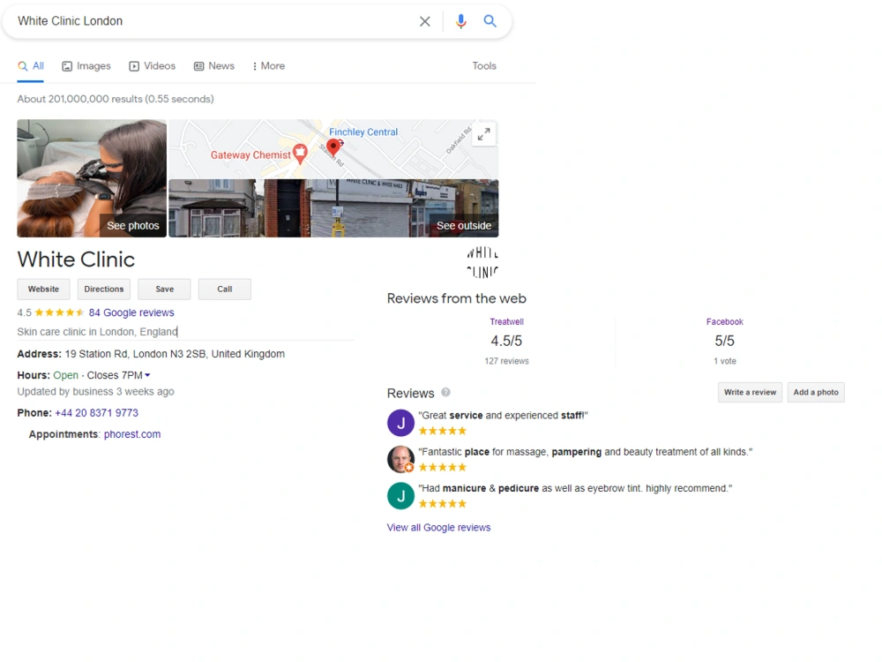
Task: Click the Call button
Action: point(224,289)
